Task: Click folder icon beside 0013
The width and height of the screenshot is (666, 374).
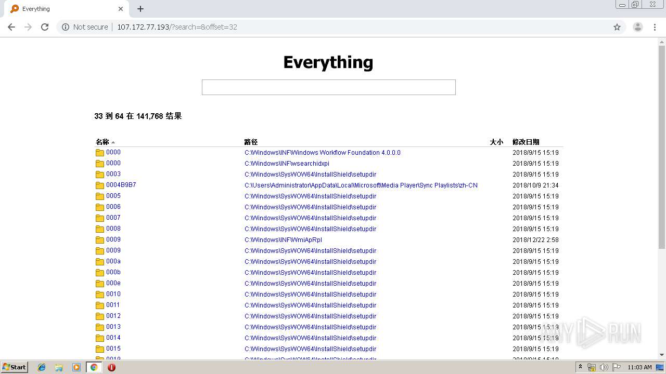Action: click(x=100, y=327)
